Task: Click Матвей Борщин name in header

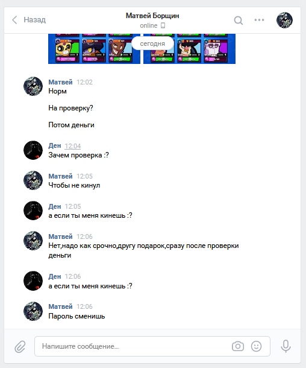Action: click(x=152, y=16)
